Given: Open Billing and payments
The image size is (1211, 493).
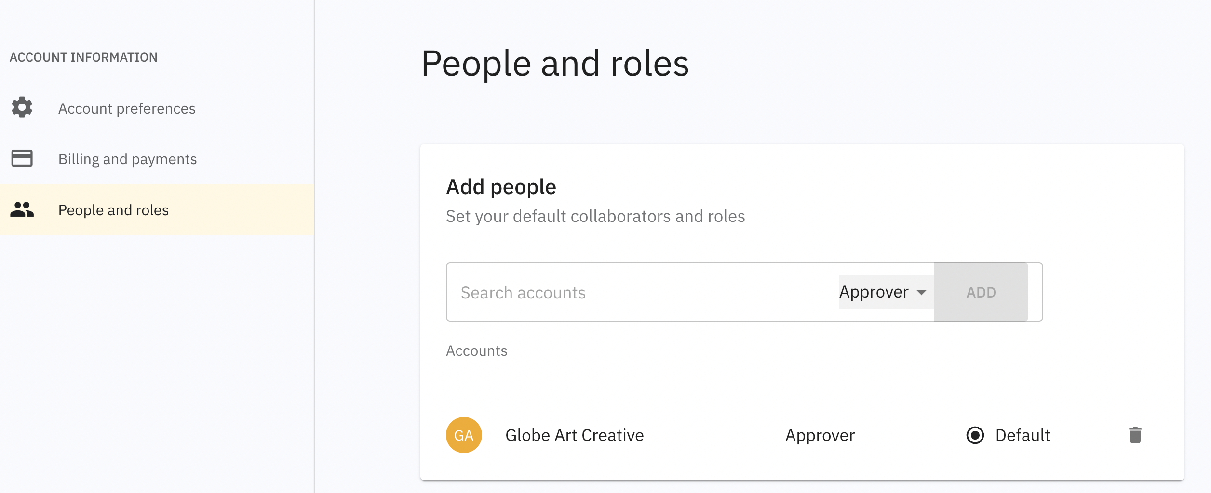Looking at the screenshot, I should [127, 158].
